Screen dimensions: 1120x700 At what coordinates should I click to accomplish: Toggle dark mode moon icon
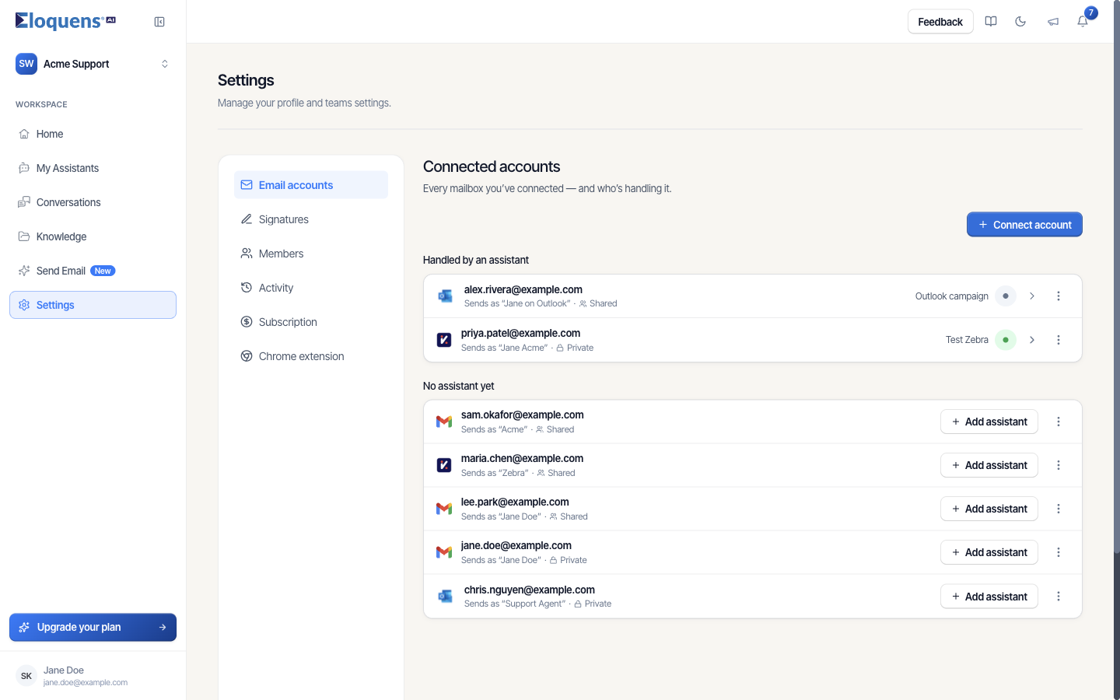click(1020, 22)
